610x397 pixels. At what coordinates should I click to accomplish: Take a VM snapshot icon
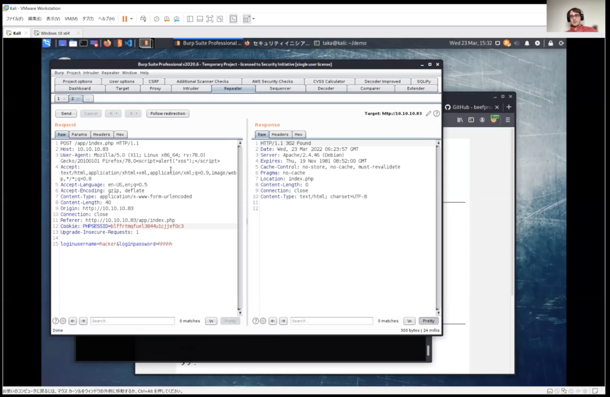157,19
